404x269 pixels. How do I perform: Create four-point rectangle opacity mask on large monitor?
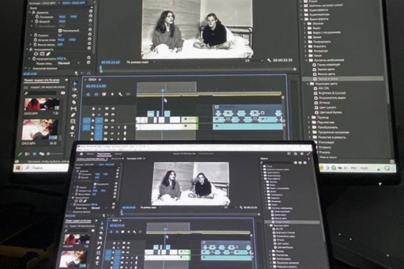pos(42,54)
